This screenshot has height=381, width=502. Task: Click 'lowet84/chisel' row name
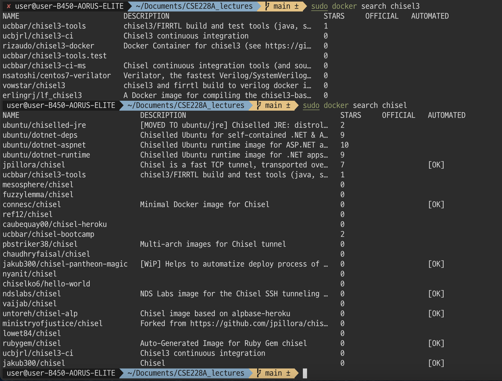[x=32, y=334]
